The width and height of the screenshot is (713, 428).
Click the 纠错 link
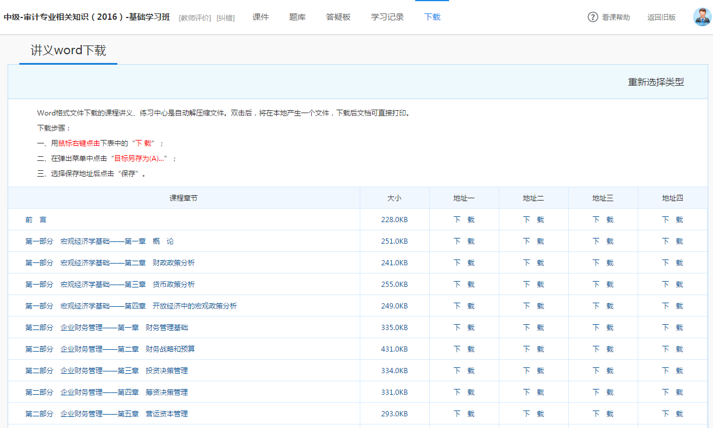click(x=225, y=17)
